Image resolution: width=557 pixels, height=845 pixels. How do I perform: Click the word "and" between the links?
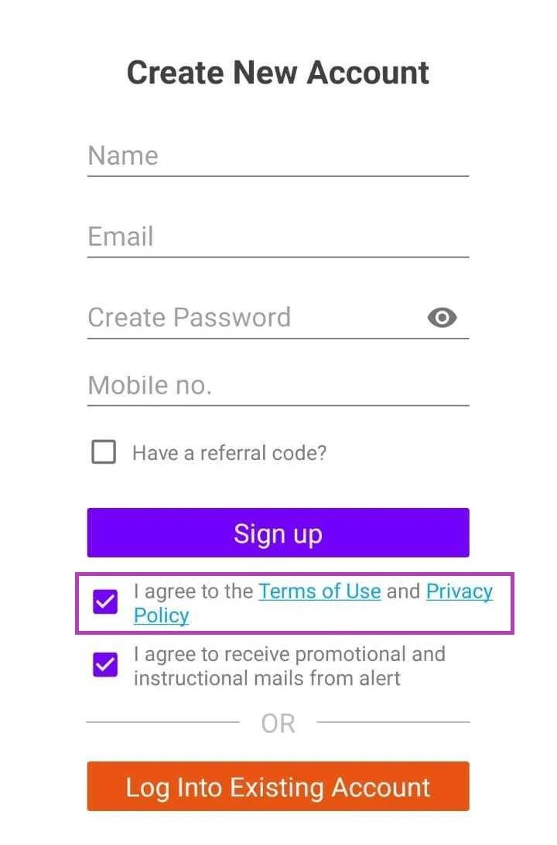[x=403, y=591]
